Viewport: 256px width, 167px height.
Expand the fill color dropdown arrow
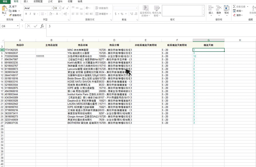[x=54, y=14]
